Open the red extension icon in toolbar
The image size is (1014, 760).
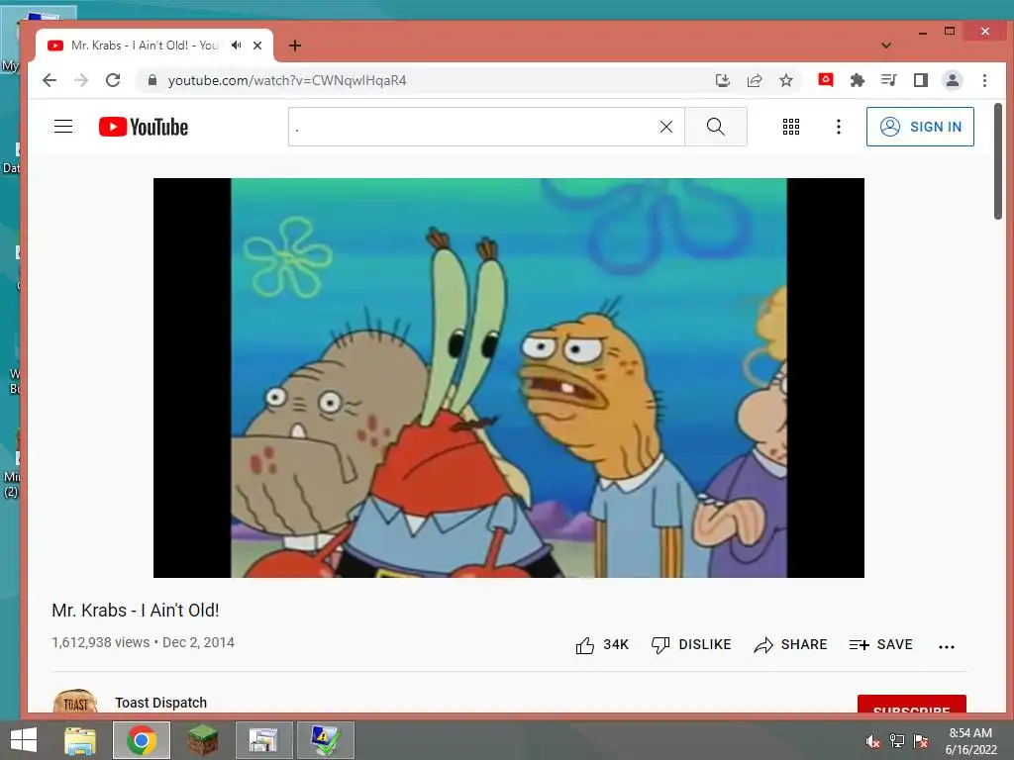click(x=825, y=79)
